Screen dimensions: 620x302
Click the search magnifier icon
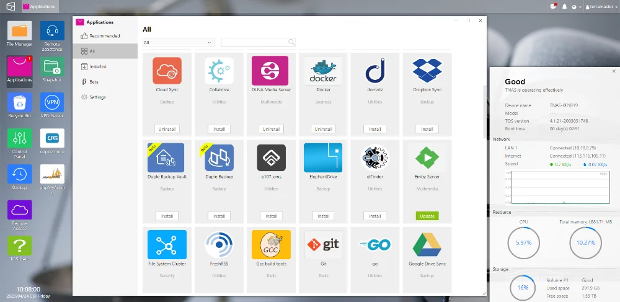291,42
